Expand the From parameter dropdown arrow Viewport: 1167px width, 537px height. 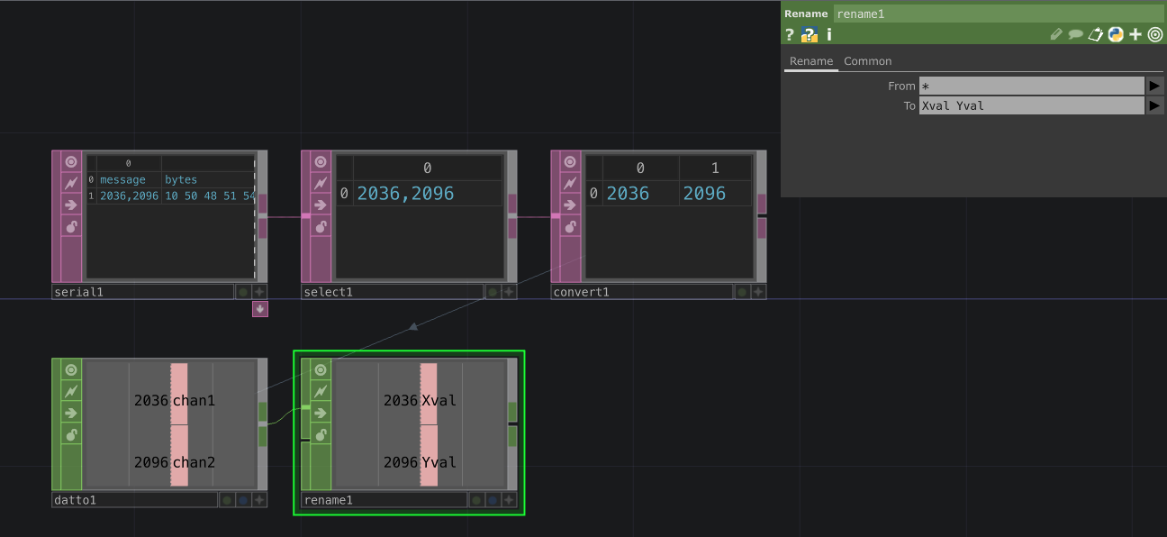(x=1156, y=86)
